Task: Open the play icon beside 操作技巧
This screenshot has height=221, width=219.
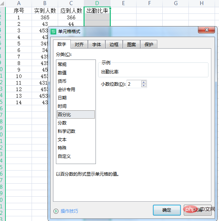Action: (x=56, y=211)
